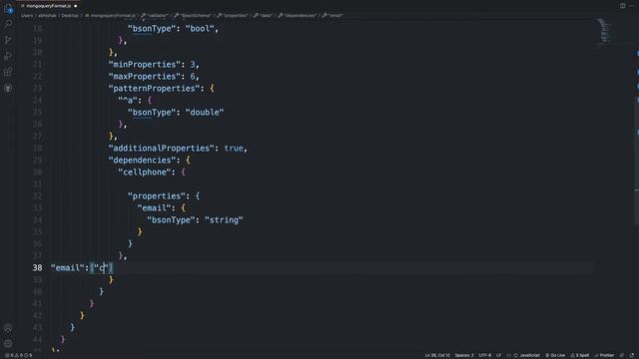Click the "data" breadcrumb
639x359 pixels.
coord(263,16)
